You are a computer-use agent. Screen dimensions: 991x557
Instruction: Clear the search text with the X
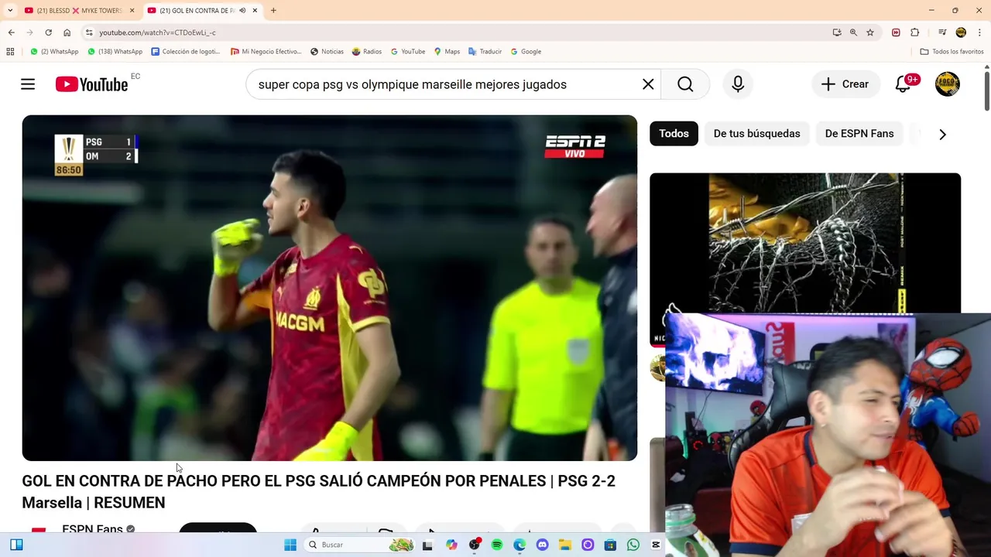[648, 84]
